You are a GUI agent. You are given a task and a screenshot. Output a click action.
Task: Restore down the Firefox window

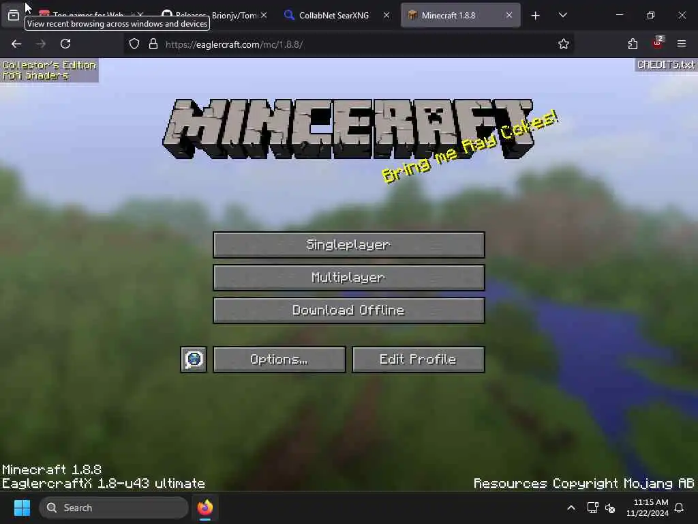(651, 15)
